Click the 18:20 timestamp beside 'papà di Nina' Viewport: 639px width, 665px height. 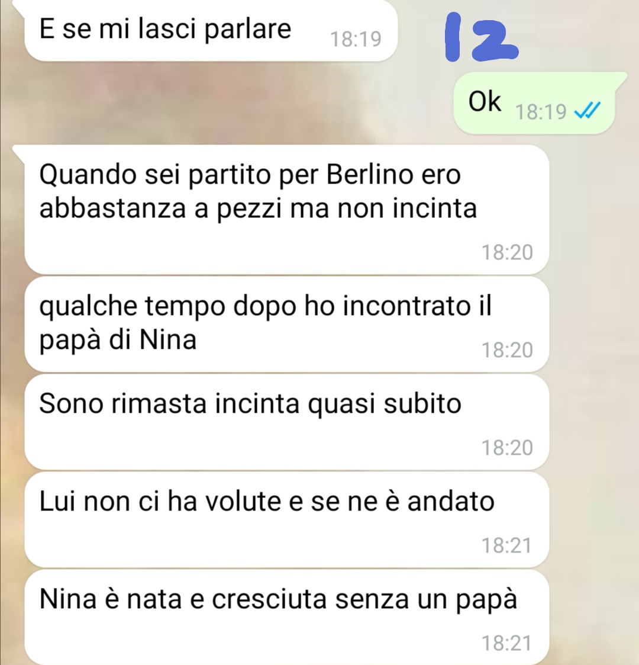507,351
